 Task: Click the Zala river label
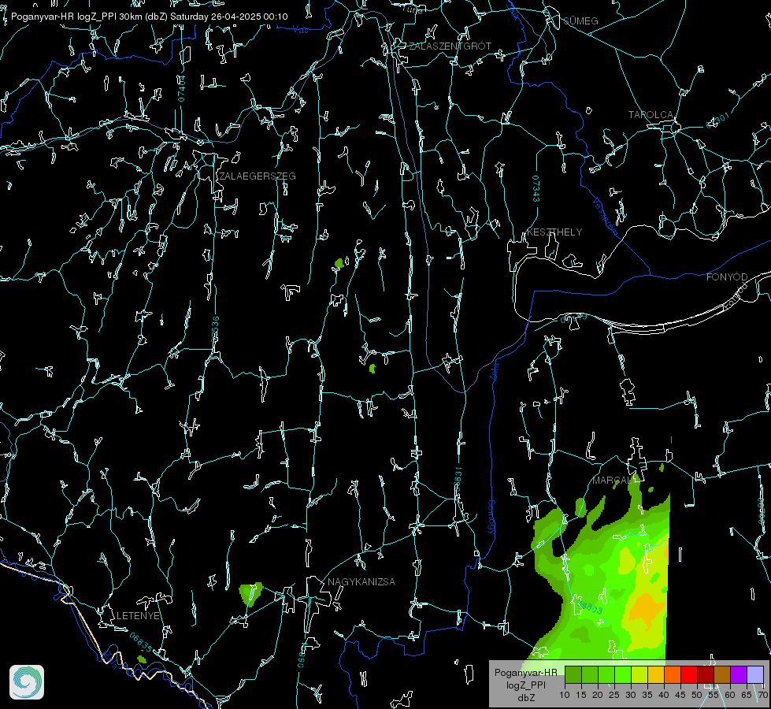(x=494, y=371)
